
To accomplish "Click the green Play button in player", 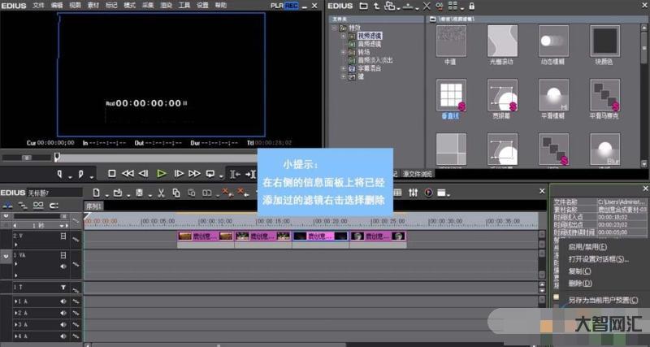I will point(162,173).
